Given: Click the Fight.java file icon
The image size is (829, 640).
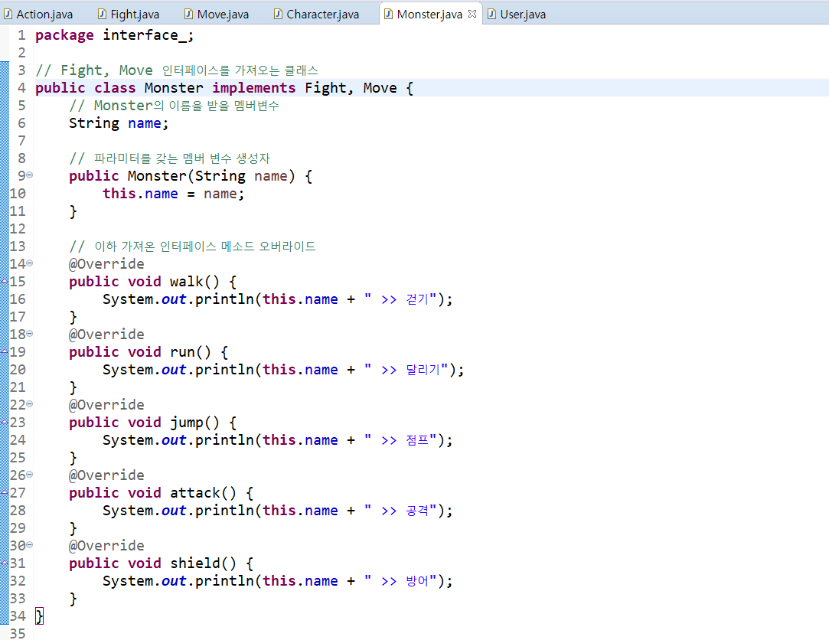Looking at the screenshot, I should pos(102,15).
